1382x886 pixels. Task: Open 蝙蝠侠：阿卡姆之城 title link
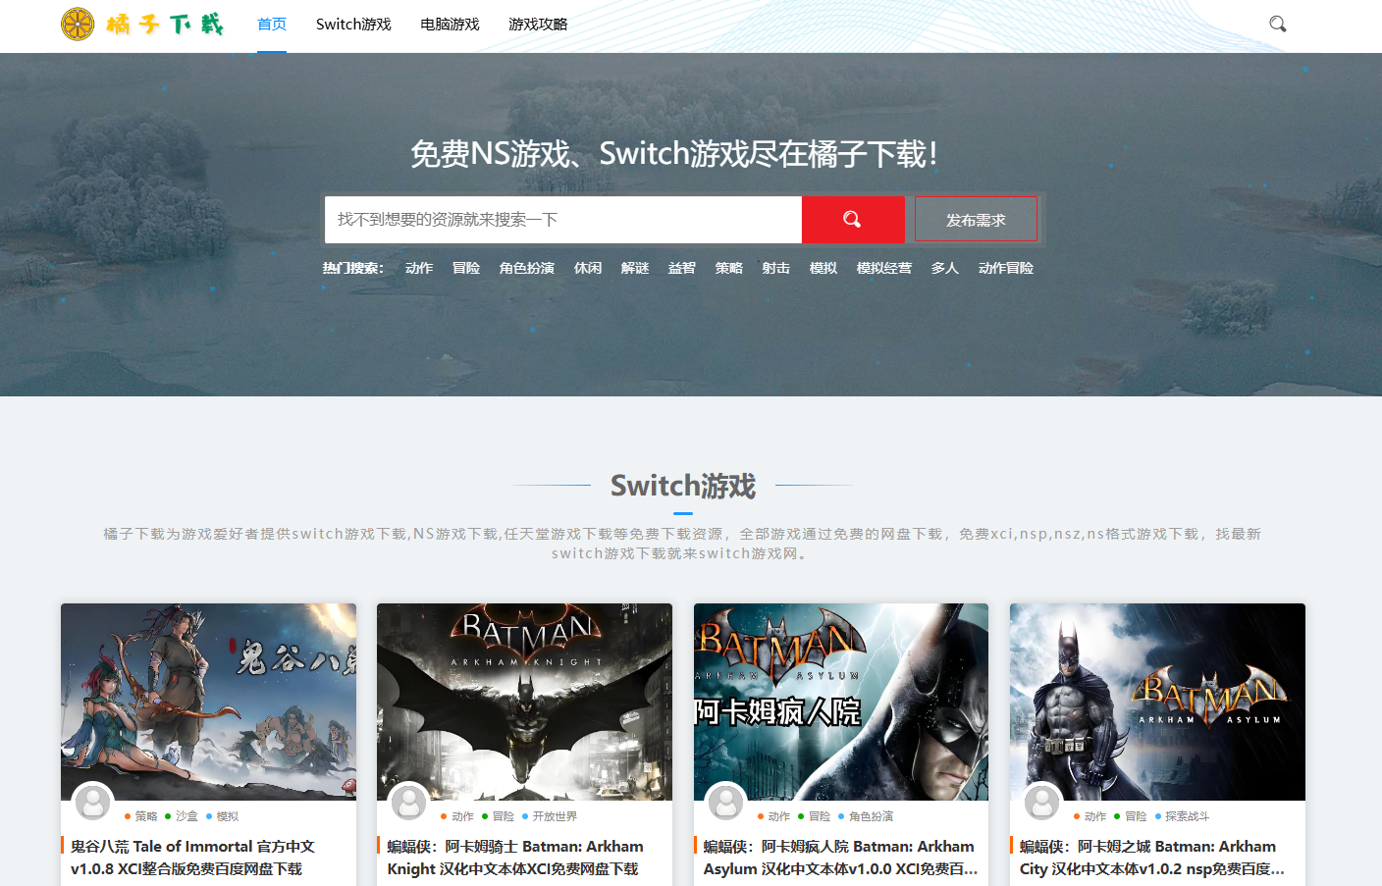pos(1152,858)
